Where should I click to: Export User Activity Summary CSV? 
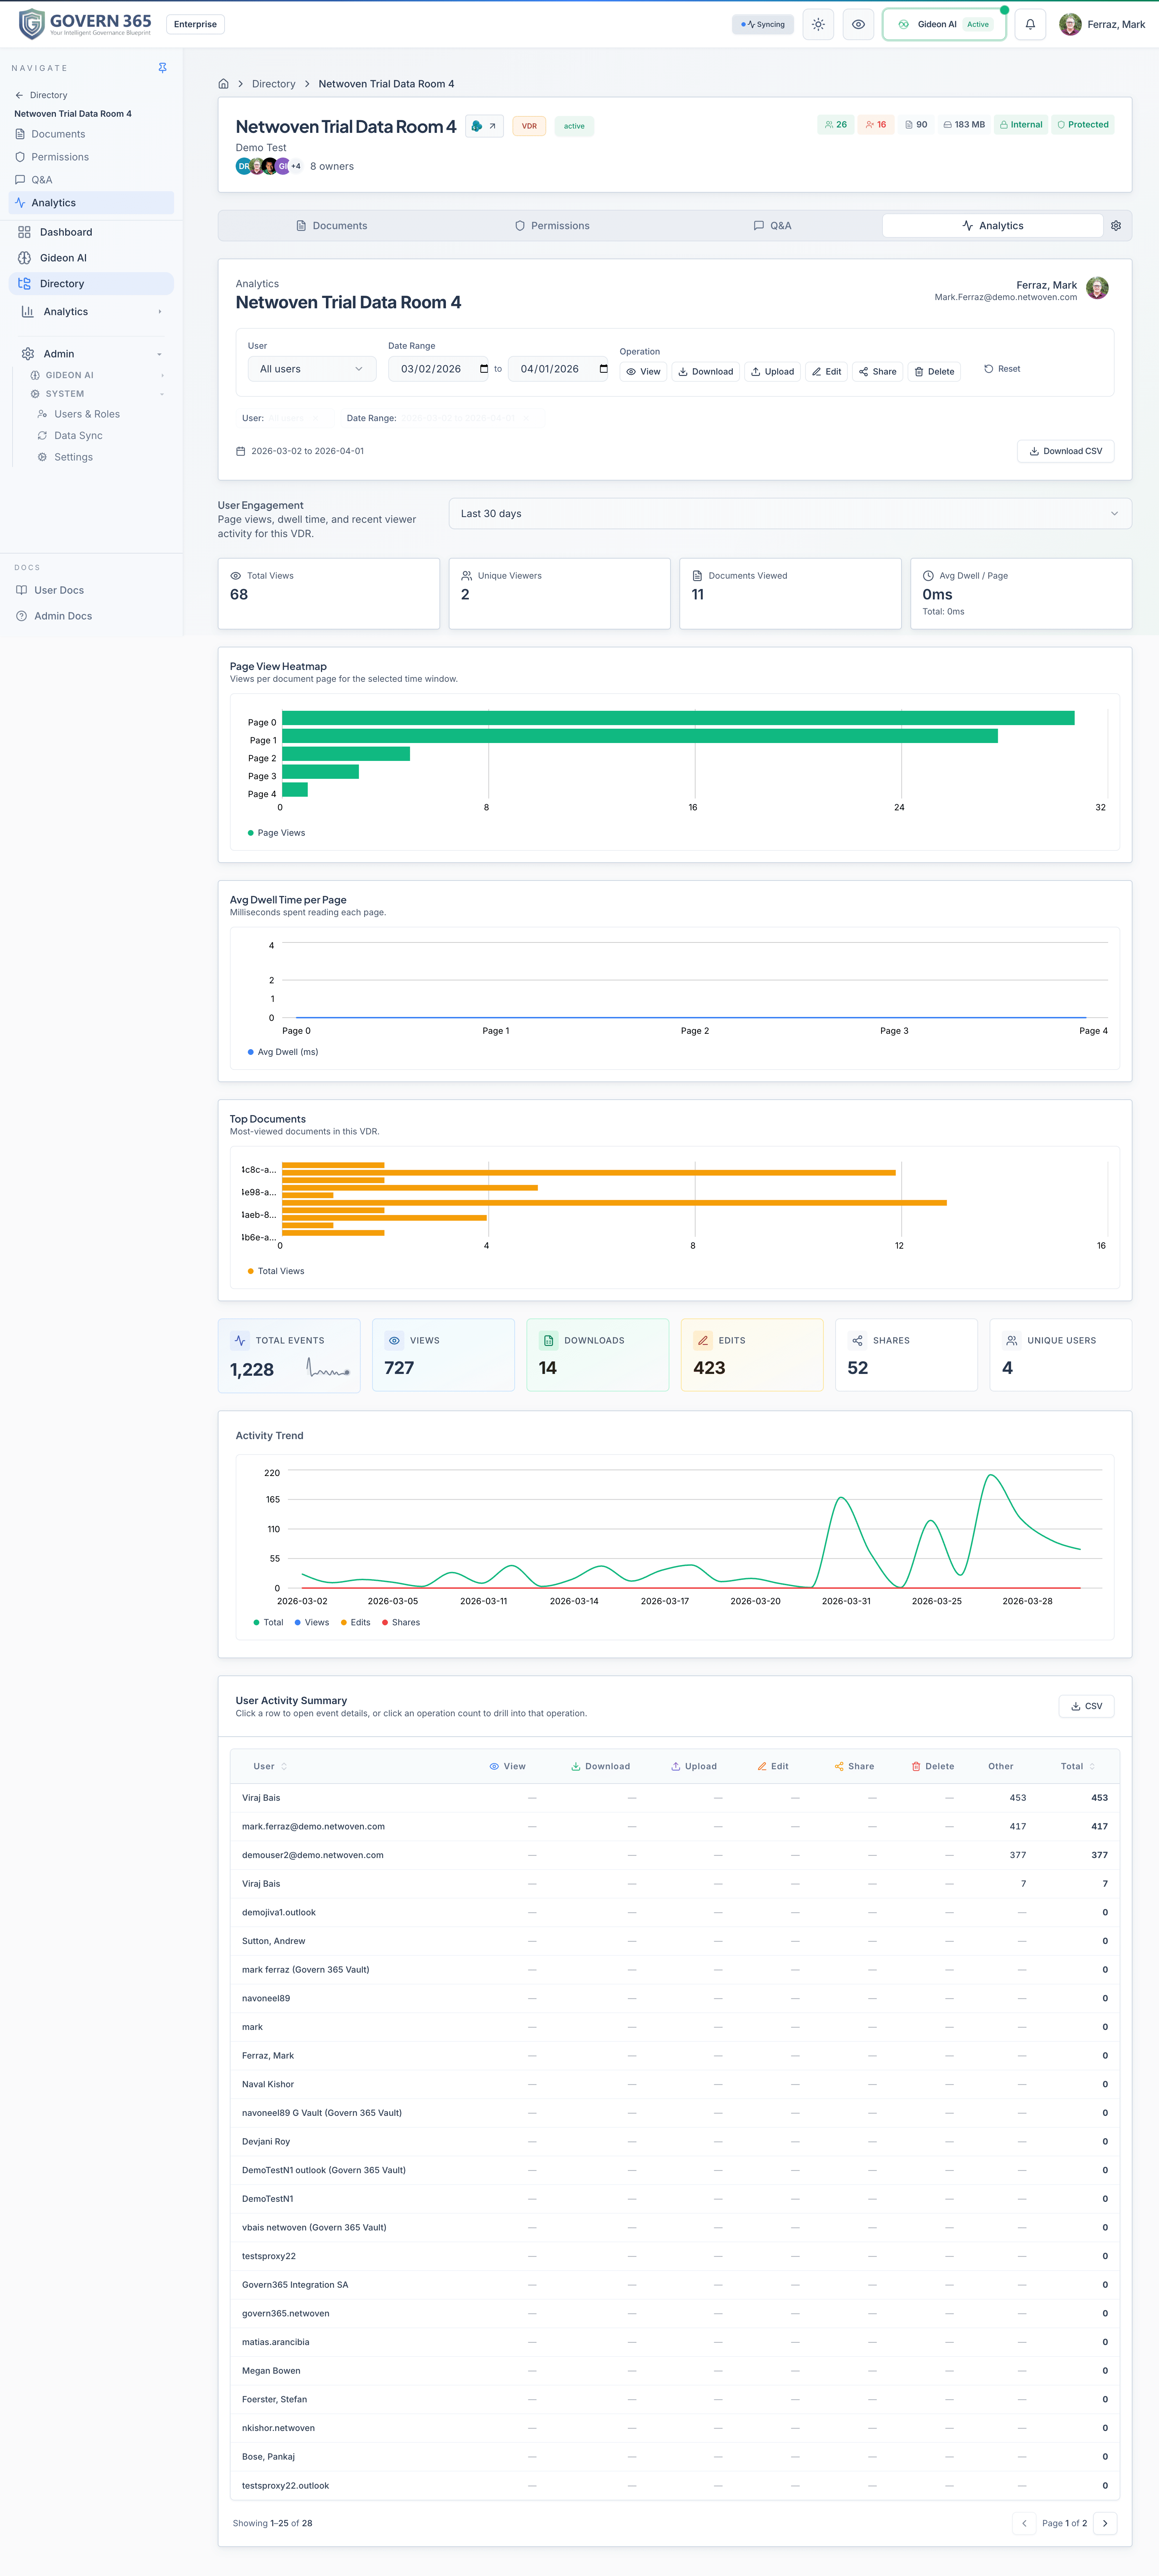[x=1087, y=1706]
